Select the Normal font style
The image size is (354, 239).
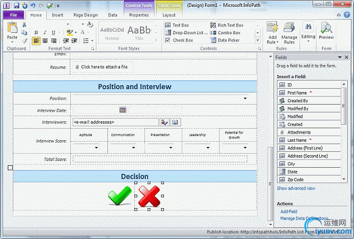point(112,34)
